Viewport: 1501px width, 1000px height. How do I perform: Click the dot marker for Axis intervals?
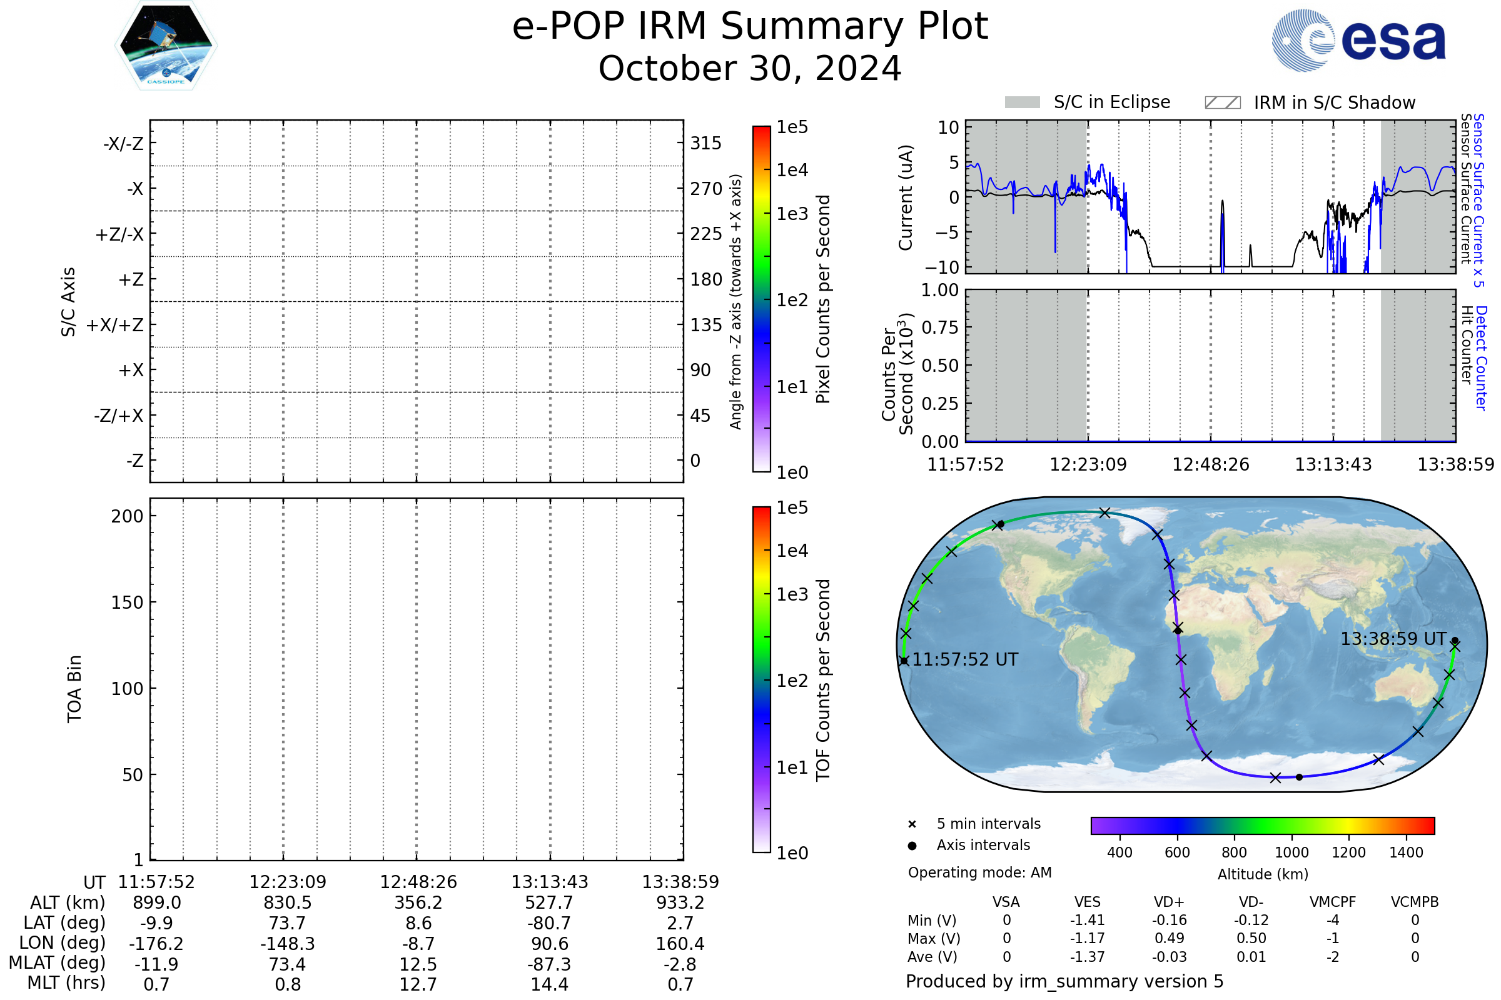tap(912, 846)
